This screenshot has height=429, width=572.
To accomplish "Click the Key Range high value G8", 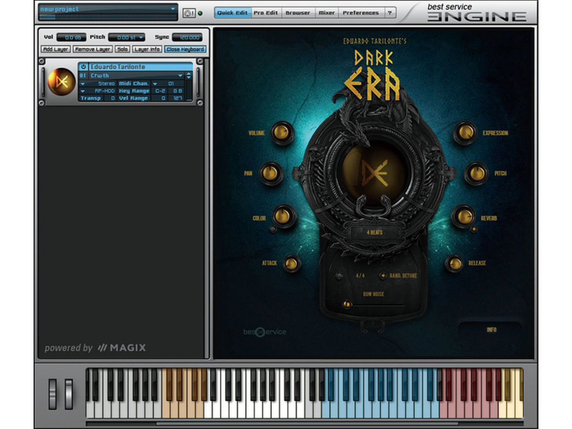I will coord(177,91).
